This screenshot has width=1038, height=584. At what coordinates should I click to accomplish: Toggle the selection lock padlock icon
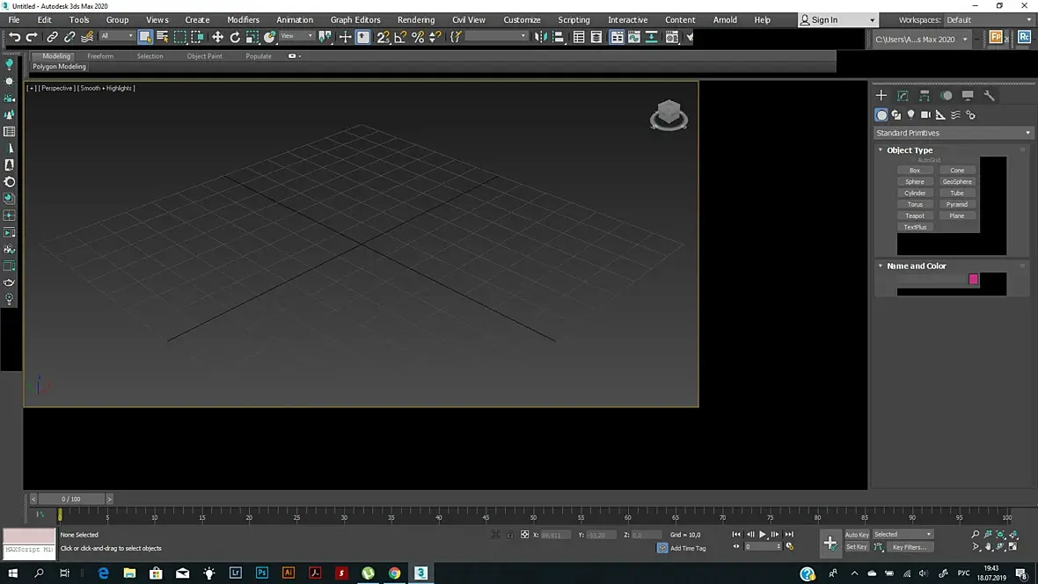(510, 535)
